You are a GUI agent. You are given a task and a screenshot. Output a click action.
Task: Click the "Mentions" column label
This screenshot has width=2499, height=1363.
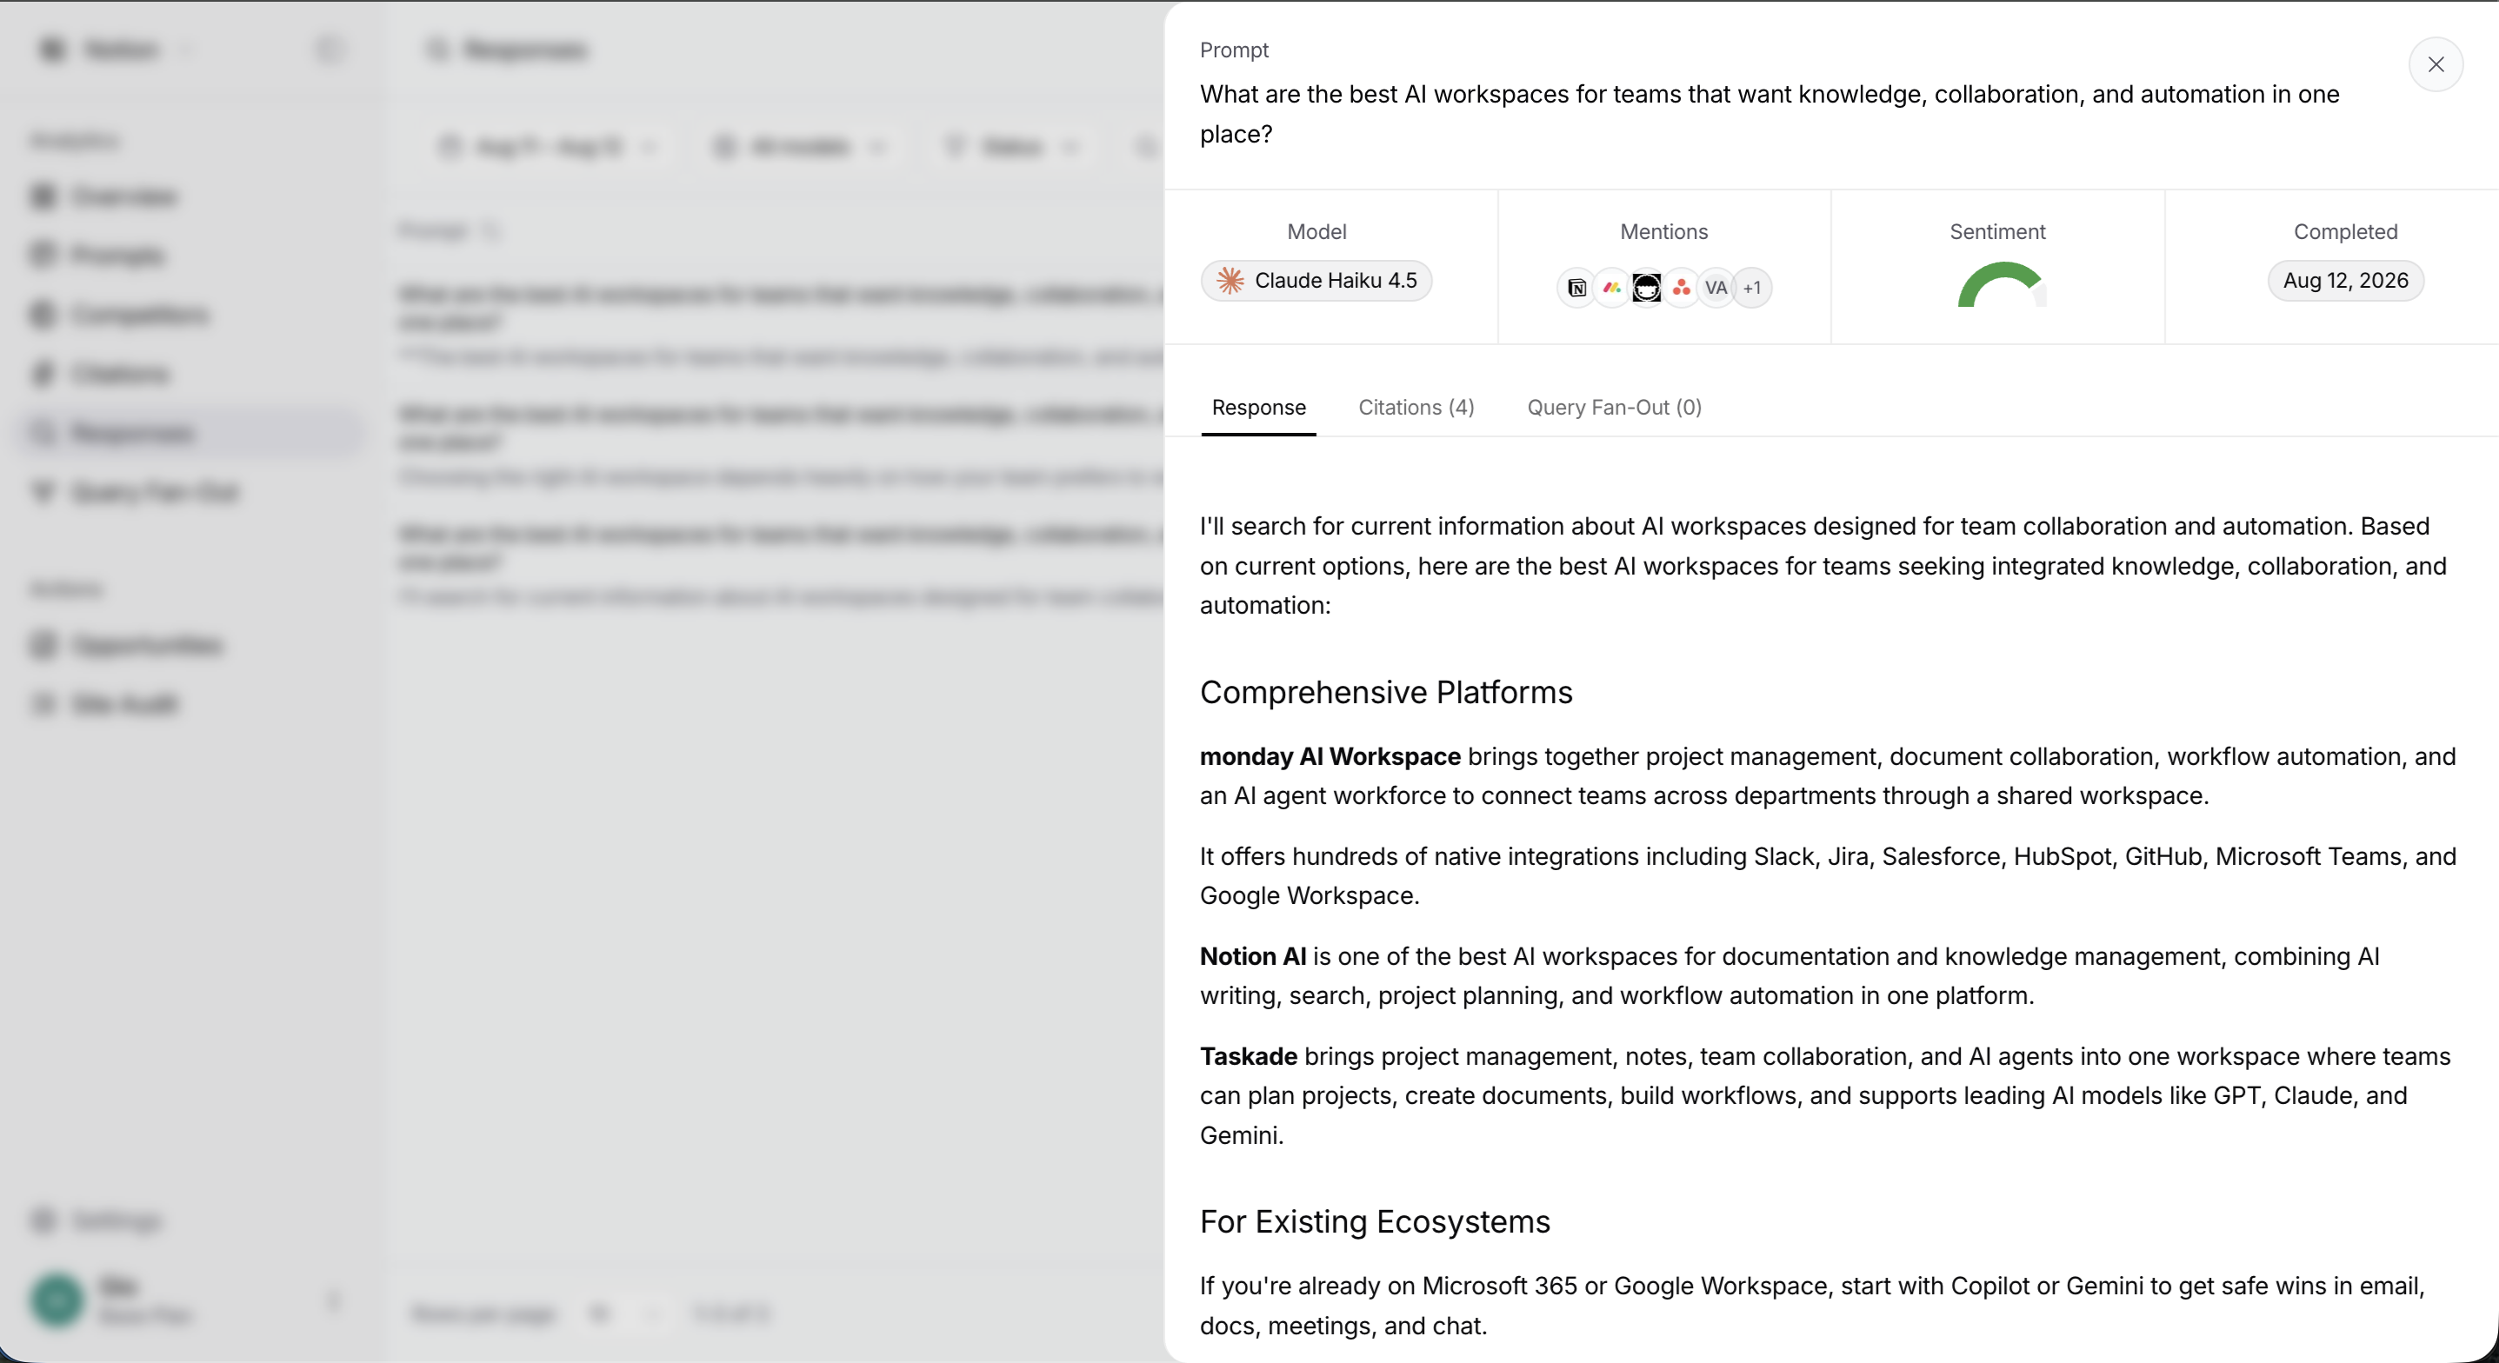tap(1663, 232)
